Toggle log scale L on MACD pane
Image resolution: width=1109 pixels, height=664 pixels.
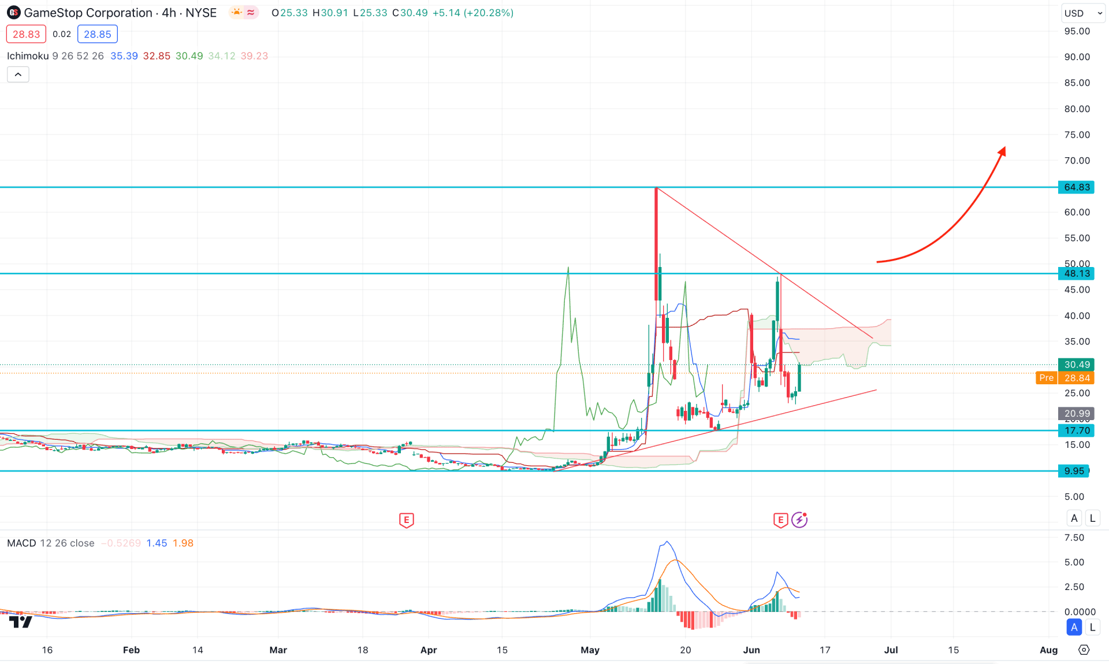[1092, 627]
